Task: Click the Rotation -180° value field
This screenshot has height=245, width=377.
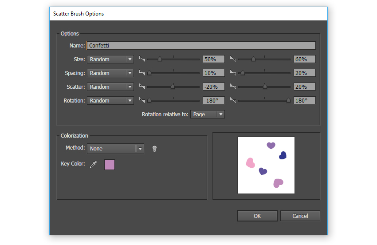Action: 213,100
